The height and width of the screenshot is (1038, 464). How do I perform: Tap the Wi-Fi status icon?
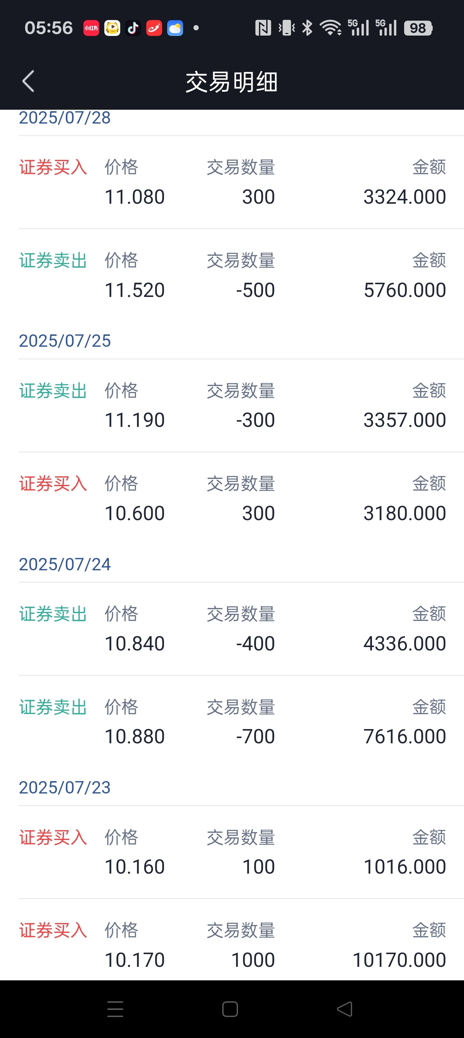click(x=331, y=28)
